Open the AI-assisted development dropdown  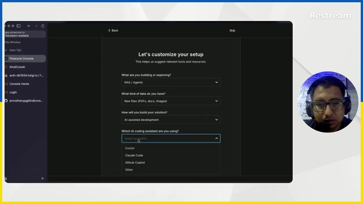point(171,120)
